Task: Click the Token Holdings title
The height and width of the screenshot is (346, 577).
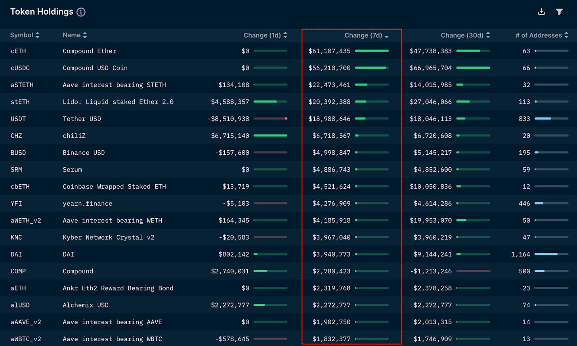Action: [x=42, y=12]
